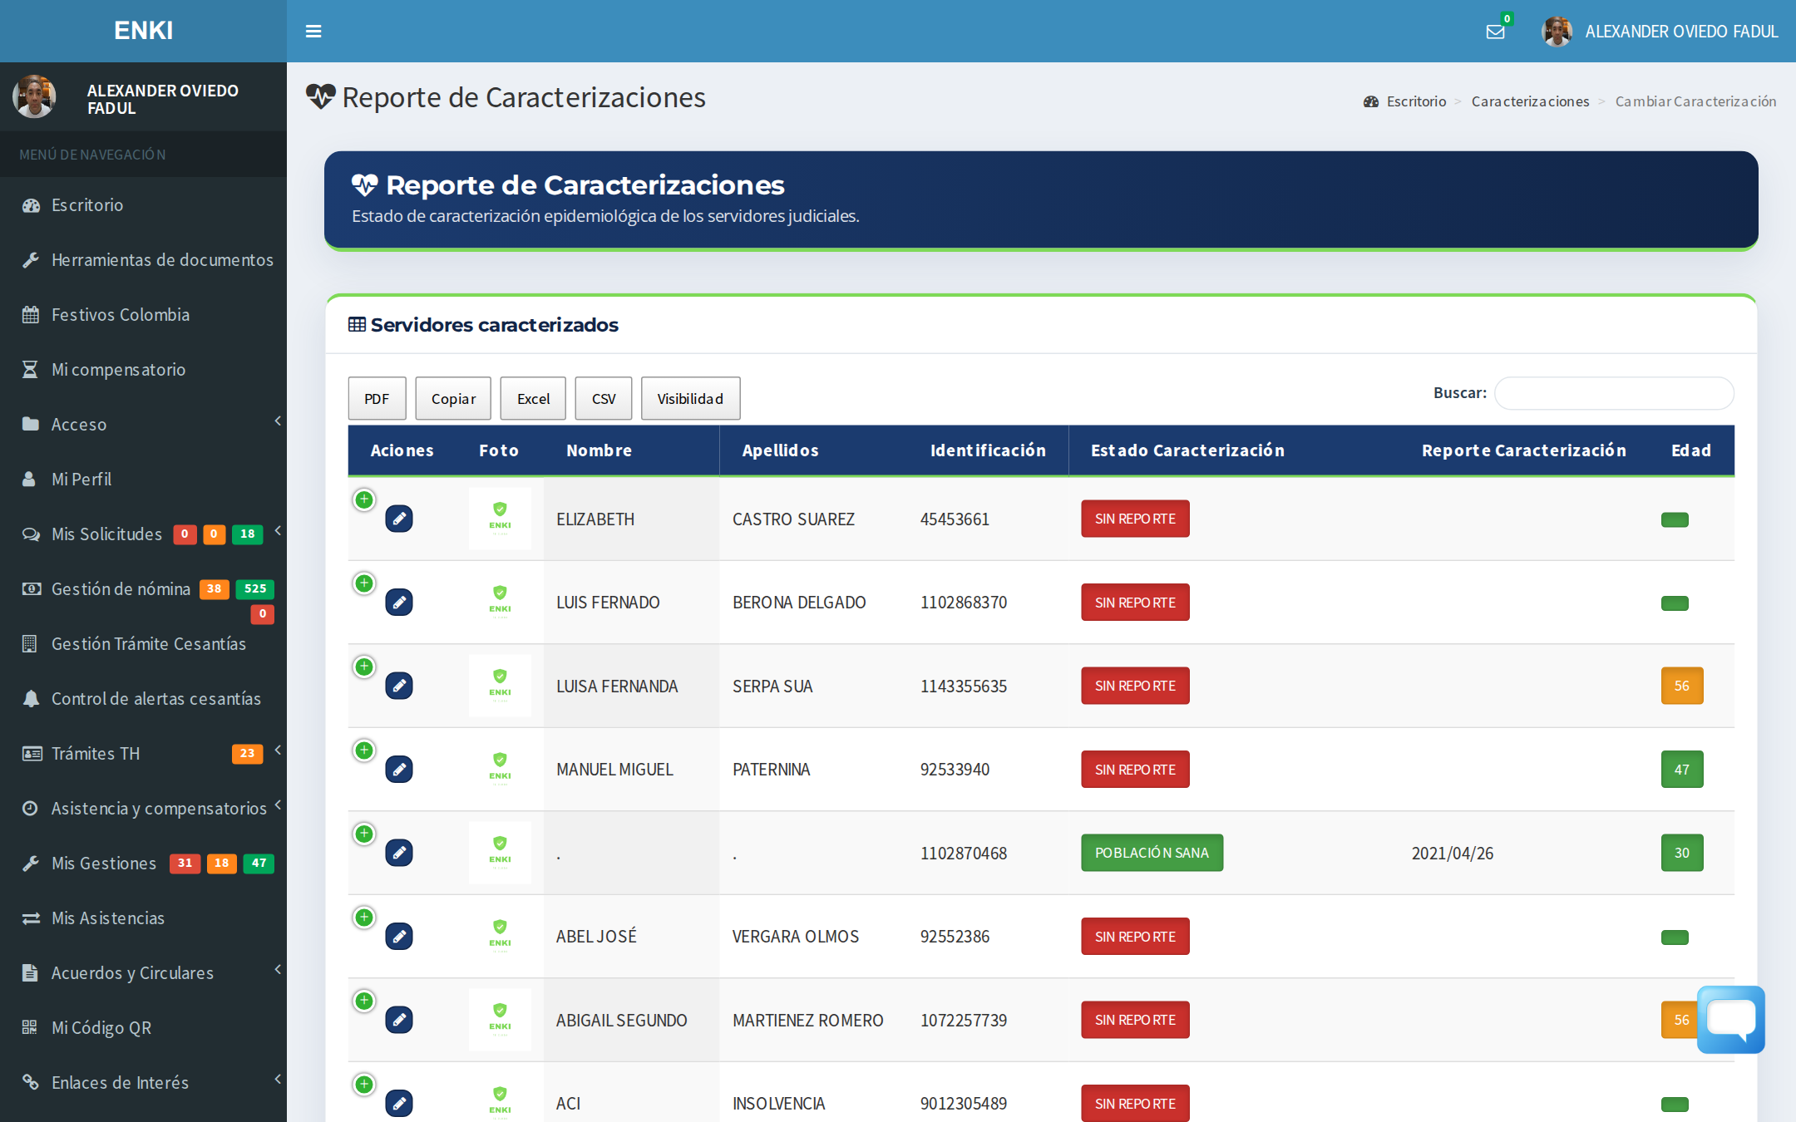Click the Copiar button
Screen dimensions: 1796x1122
coord(453,399)
